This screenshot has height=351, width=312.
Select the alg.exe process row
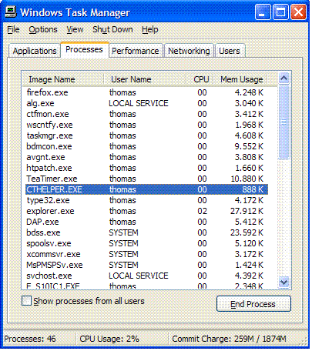tap(146, 103)
